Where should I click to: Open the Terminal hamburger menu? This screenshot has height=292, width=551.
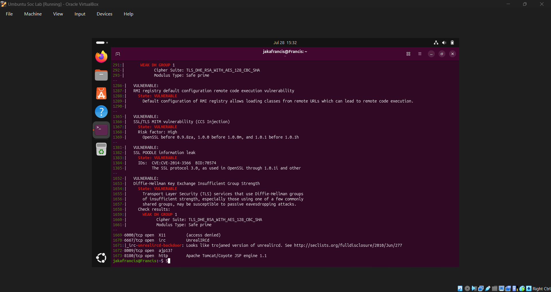click(420, 54)
